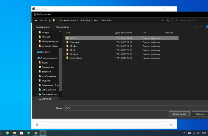
Task: Open activity graph icon in Sync Home
Action: coord(171,125)
